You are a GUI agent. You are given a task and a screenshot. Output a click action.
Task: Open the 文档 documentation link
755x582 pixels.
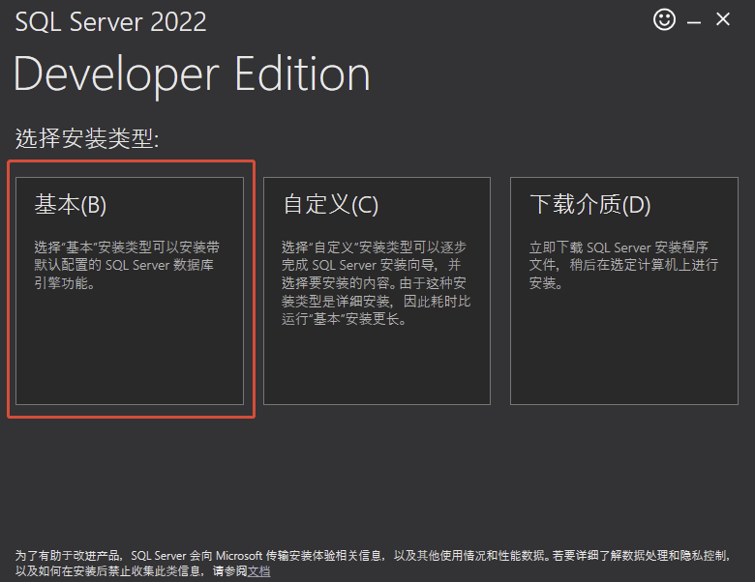[258, 571]
